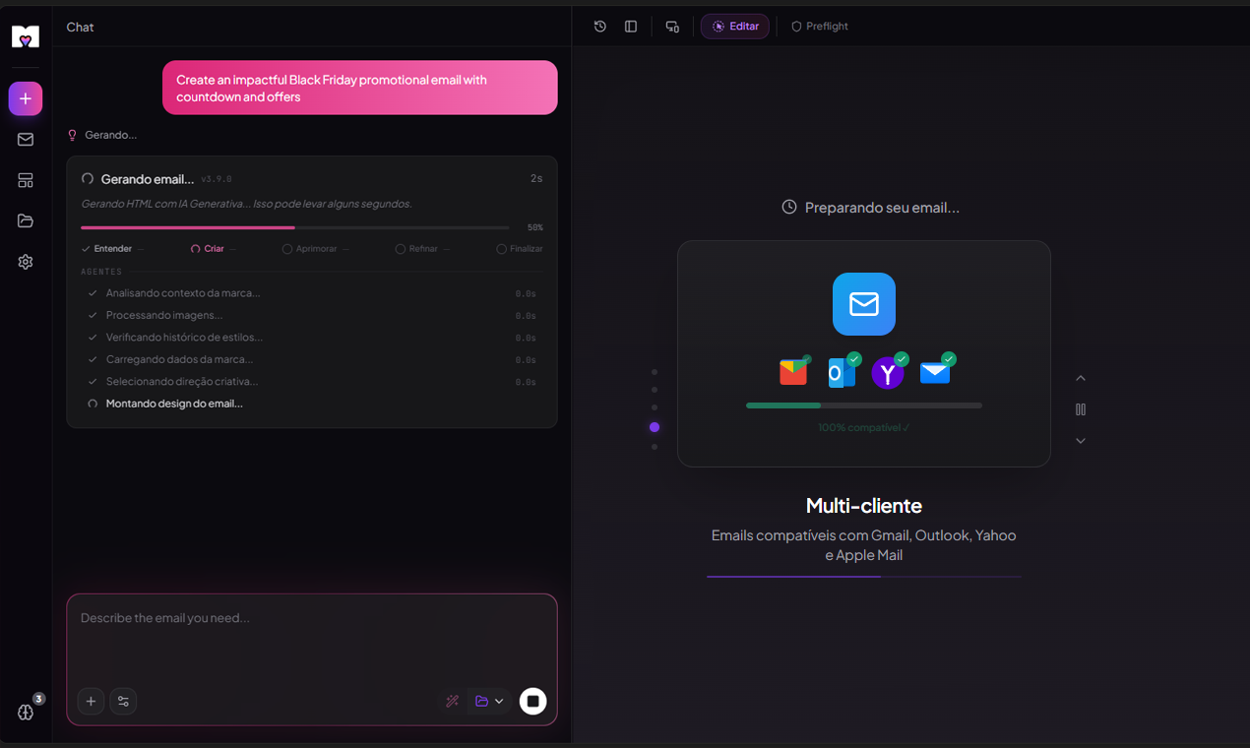Screen dimensions: 1250x748
Task: Select the magic wand enhance icon
Action: click(x=452, y=701)
